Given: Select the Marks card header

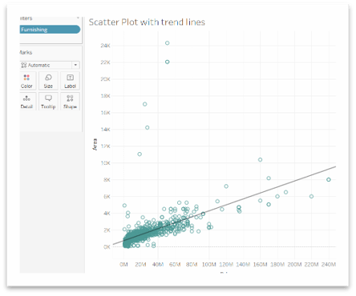Looking at the screenshot, I should (x=26, y=53).
